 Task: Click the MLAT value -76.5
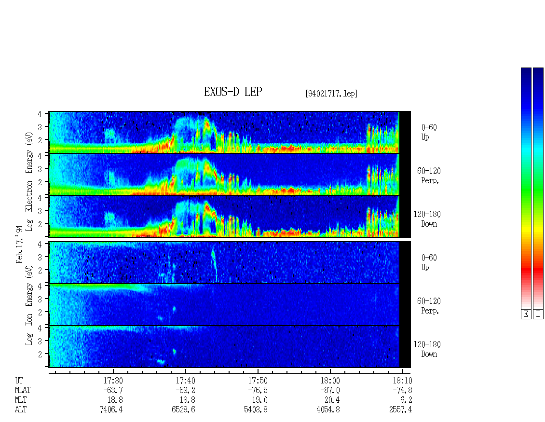pos(258,390)
